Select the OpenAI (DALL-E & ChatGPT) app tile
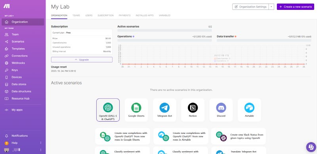 pyautogui.click(x=108, y=110)
